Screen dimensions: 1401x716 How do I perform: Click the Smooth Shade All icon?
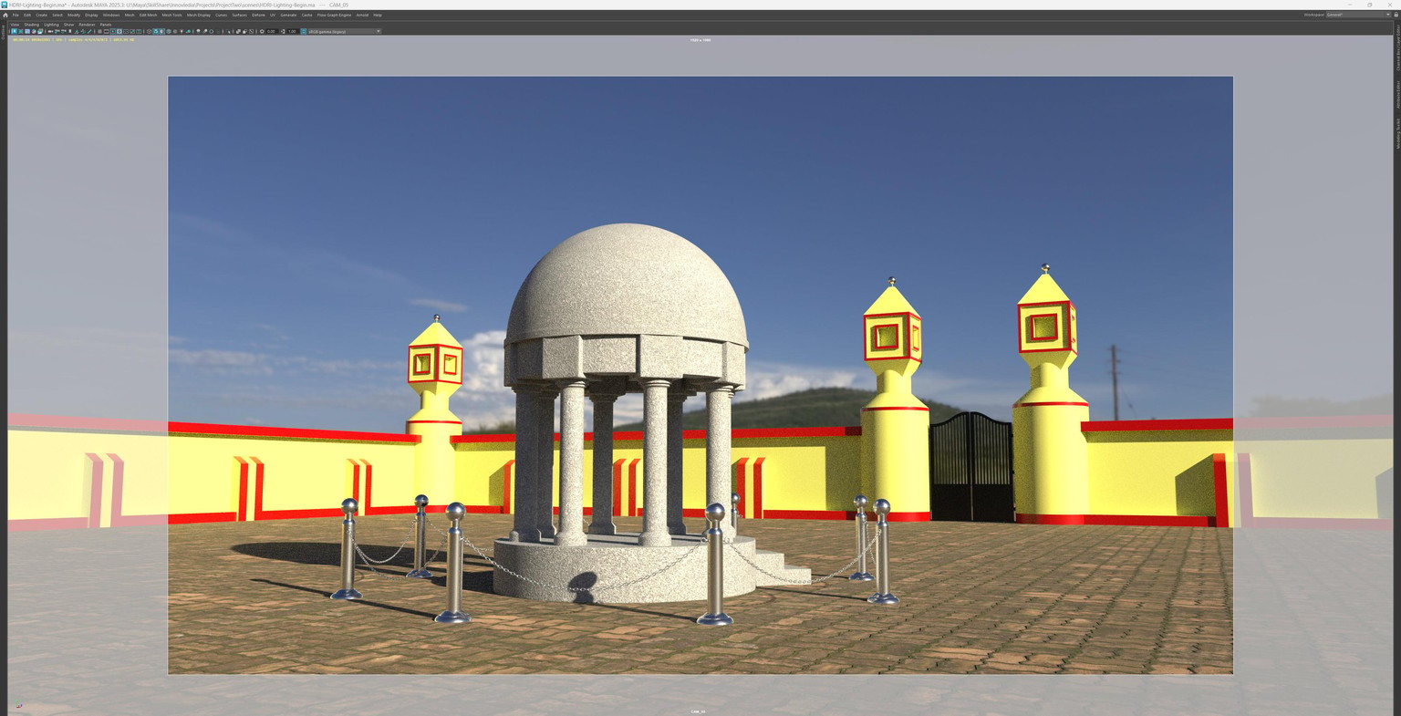point(155,31)
